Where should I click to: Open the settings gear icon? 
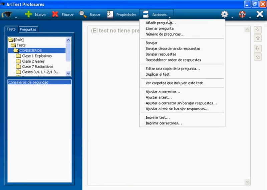click(225, 14)
